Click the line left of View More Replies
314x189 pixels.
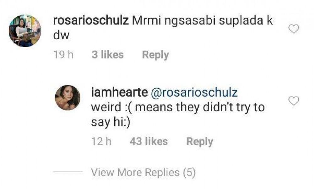(x=68, y=172)
